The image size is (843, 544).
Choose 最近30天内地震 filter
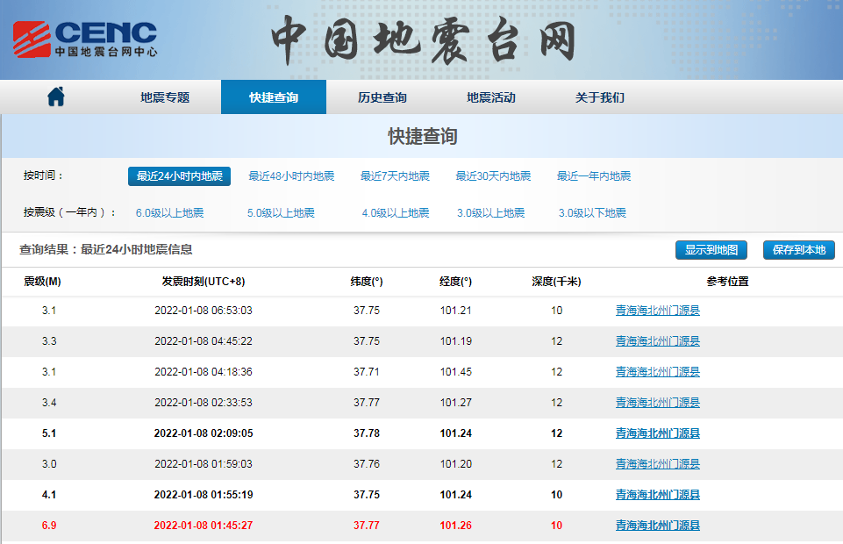click(x=493, y=175)
